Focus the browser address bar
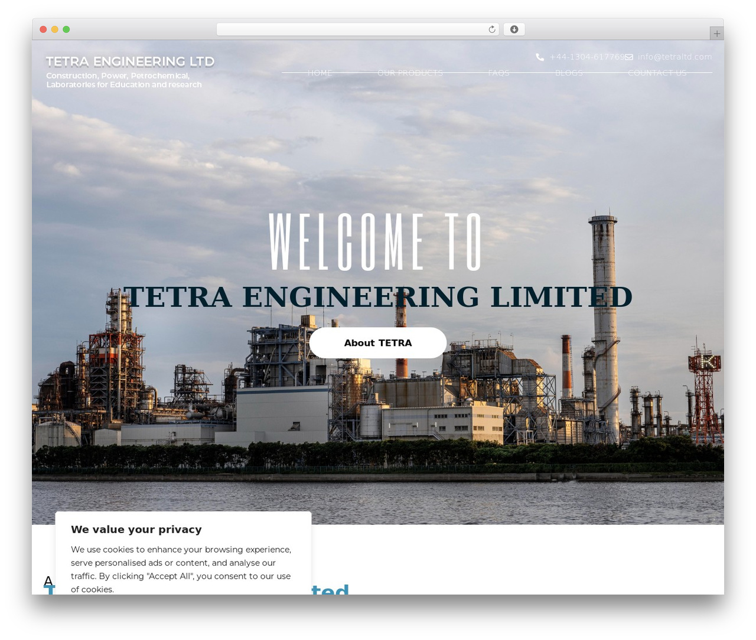This screenshot has height=640, width=756. pyautogui.click(x=358, y=30)
